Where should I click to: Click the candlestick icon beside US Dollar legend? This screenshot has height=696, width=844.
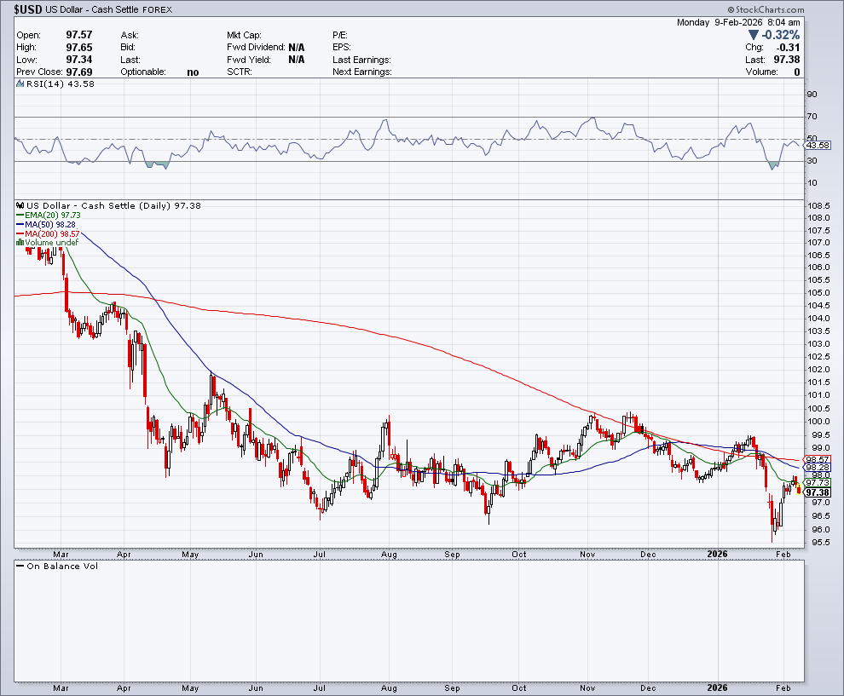coord(20,206)
